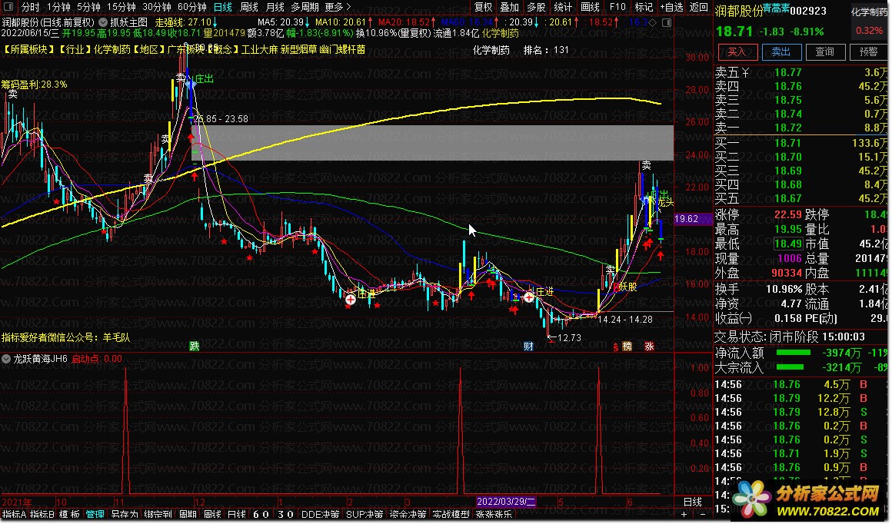Click the diamond icon beside the MA values
The width and height of the screenshot is (892, 524).
653,22
